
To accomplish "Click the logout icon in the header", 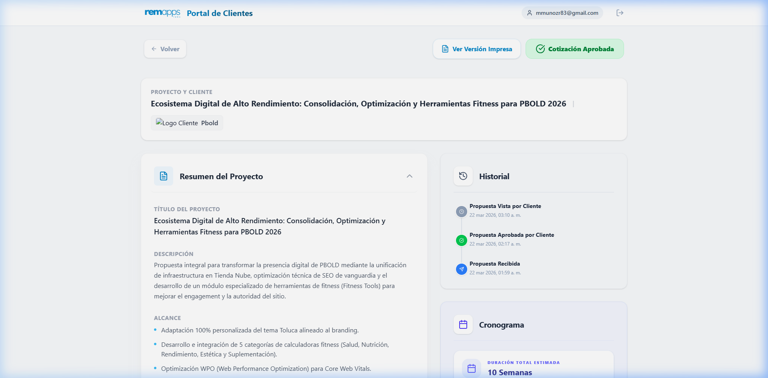I will pos(620,12).
